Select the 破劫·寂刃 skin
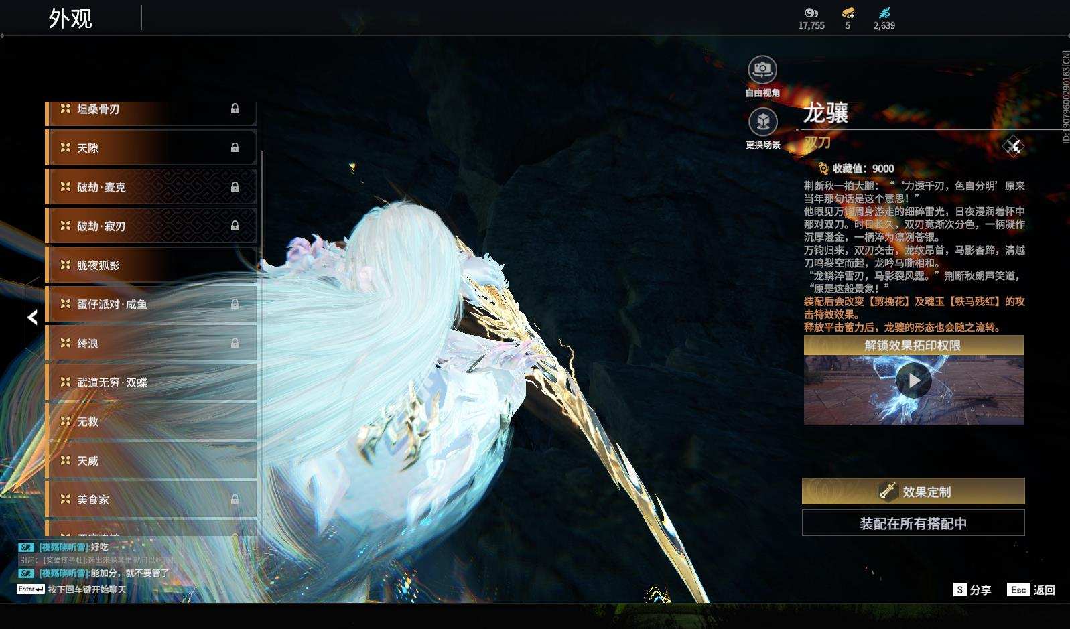Screen dimensions: 1070x629 point(151,226)
